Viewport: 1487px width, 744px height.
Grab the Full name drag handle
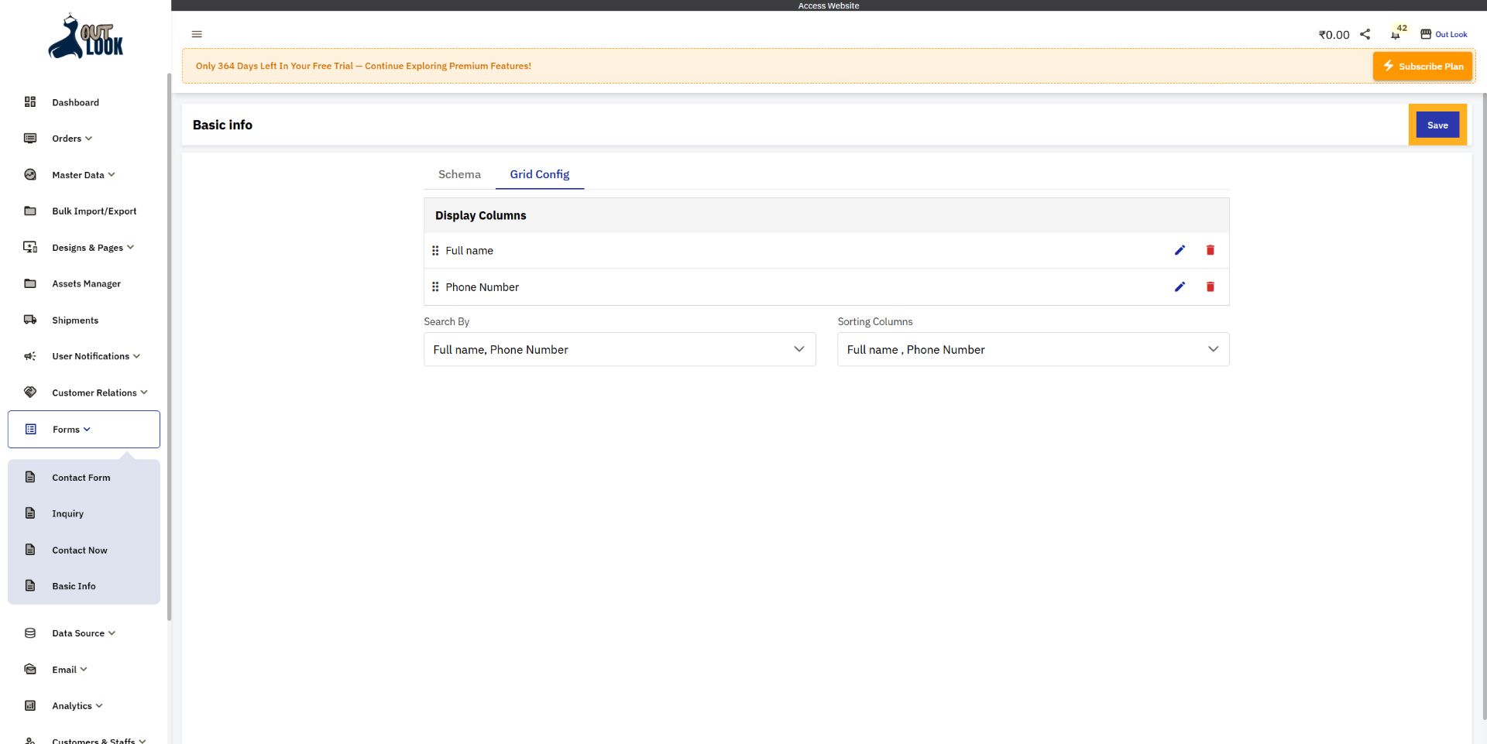point(435,251)
